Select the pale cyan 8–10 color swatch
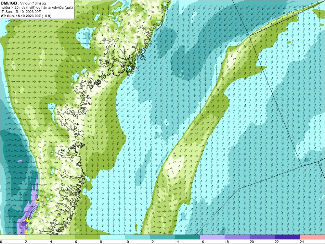Image resolution: width=325 pixels, height=244 pixels. click(112, 237)
